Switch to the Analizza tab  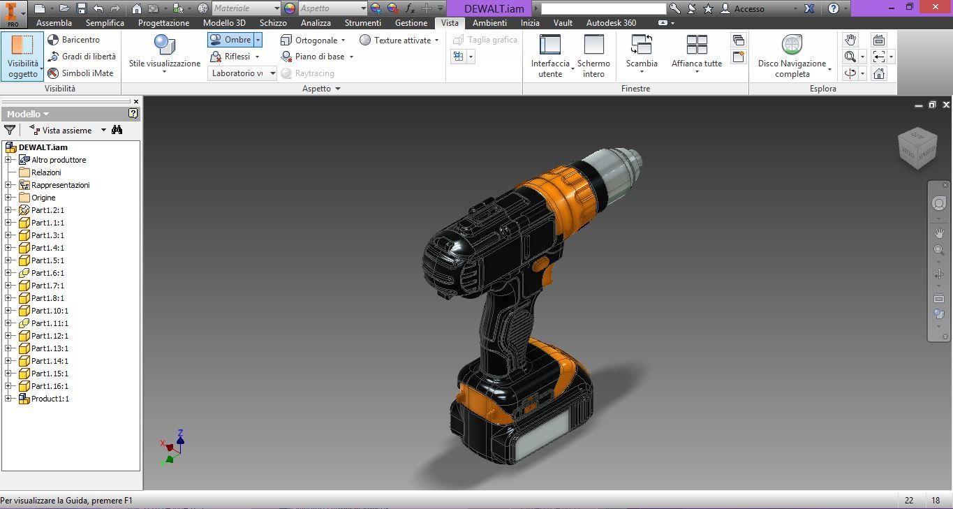point(316,23)
